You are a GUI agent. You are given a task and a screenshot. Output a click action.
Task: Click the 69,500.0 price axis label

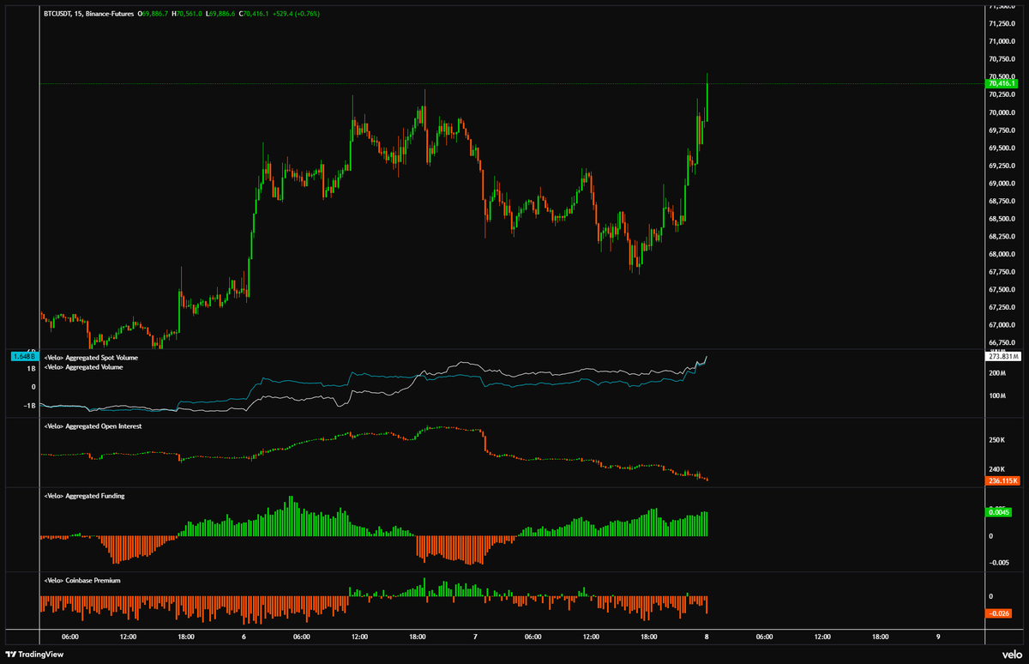[x=1002, y=148]
